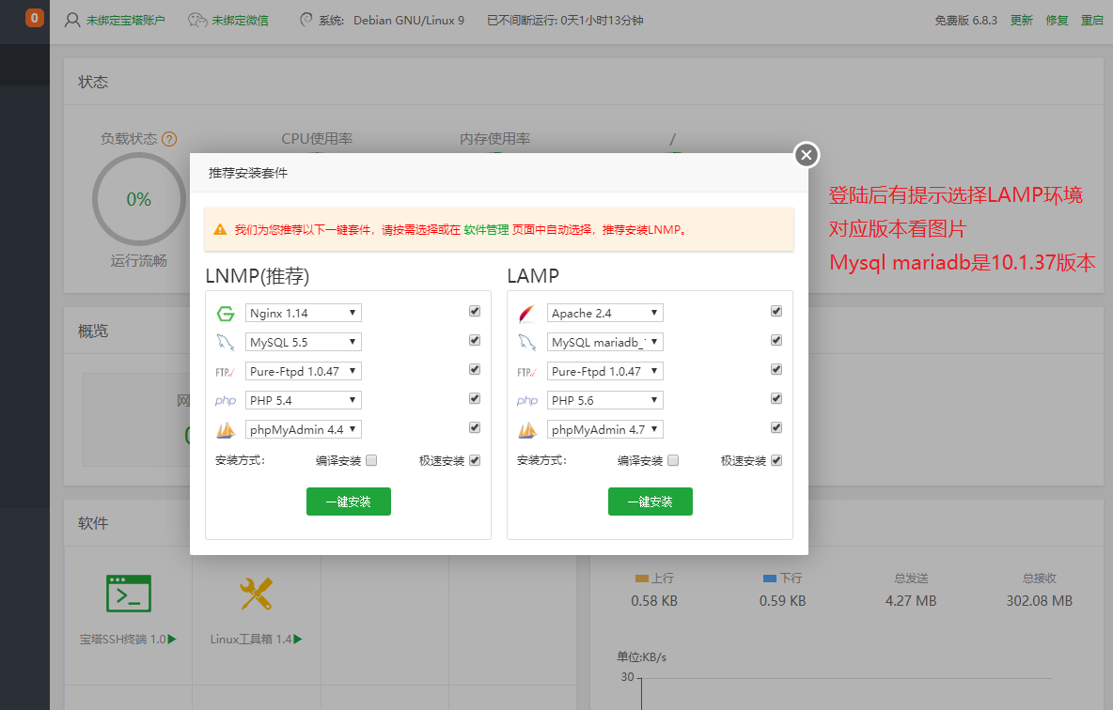Click the blue 下行 legend marker
This screenshot has width=1113, height=710.
770,579
